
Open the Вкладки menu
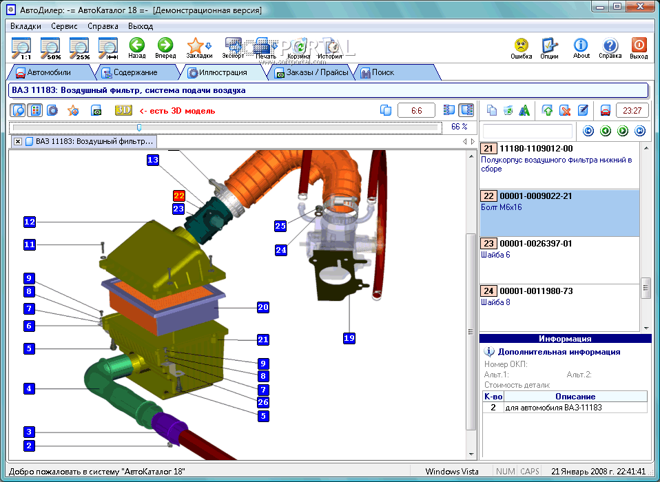(25, 26)
